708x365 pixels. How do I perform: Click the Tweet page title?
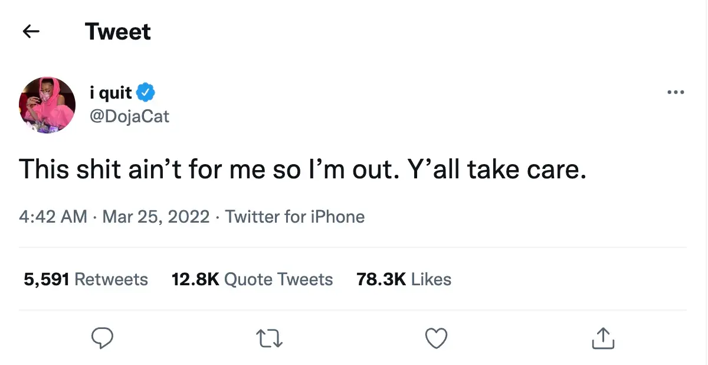(117, 31)
